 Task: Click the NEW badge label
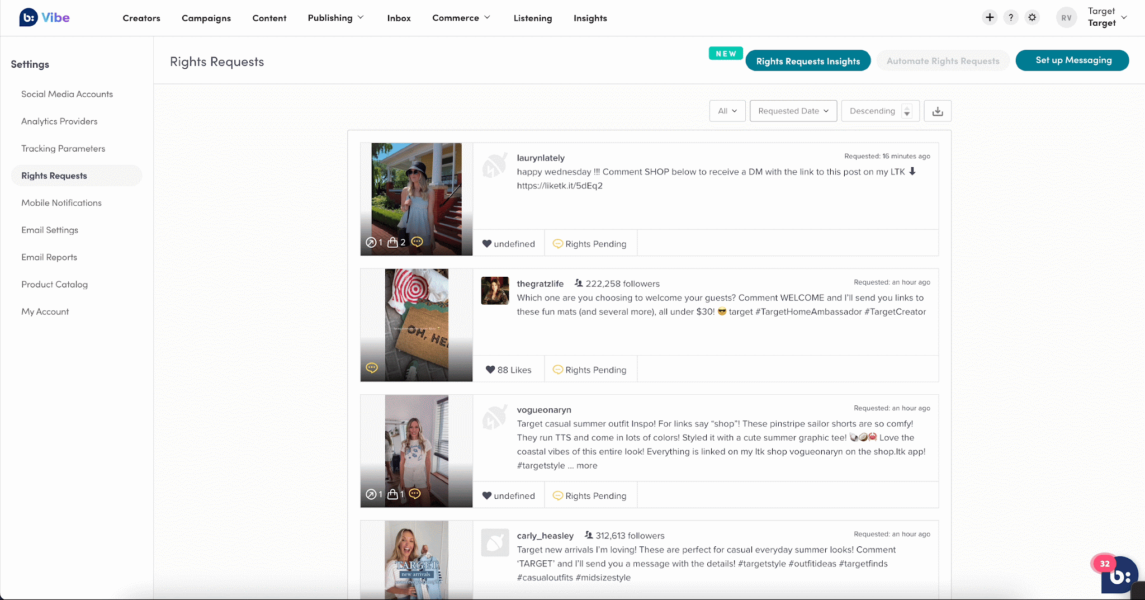point(726,54)
